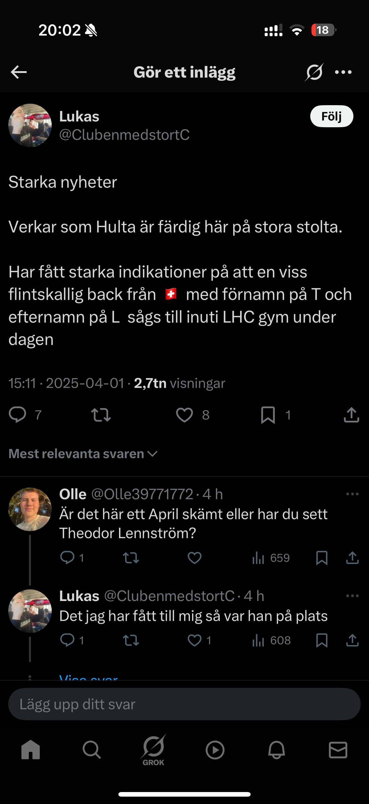Open the search tab magnifier
This screenshot has height=804, width=369.
pos(91,750)
